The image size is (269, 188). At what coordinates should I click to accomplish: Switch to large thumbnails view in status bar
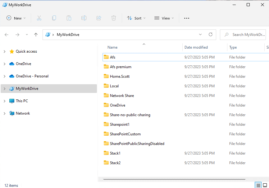265,185
